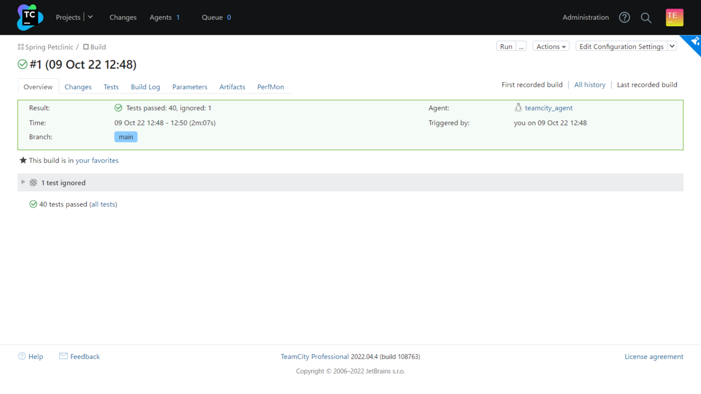This screenshot has width=701, height=394.
Task: Toggle the favorite star for this build
Action: (x=23, y=160)
